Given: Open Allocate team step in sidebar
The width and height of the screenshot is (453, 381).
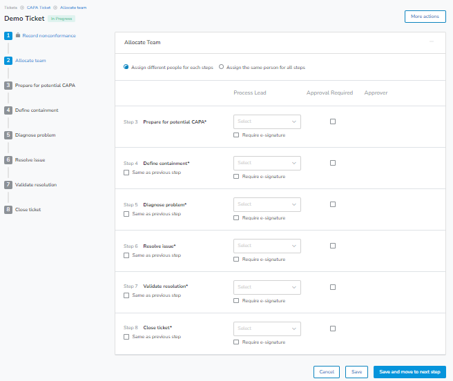Looking at the screenshot, I should (x=30, y=60).
